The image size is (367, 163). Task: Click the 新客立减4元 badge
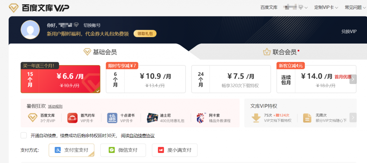291,66
